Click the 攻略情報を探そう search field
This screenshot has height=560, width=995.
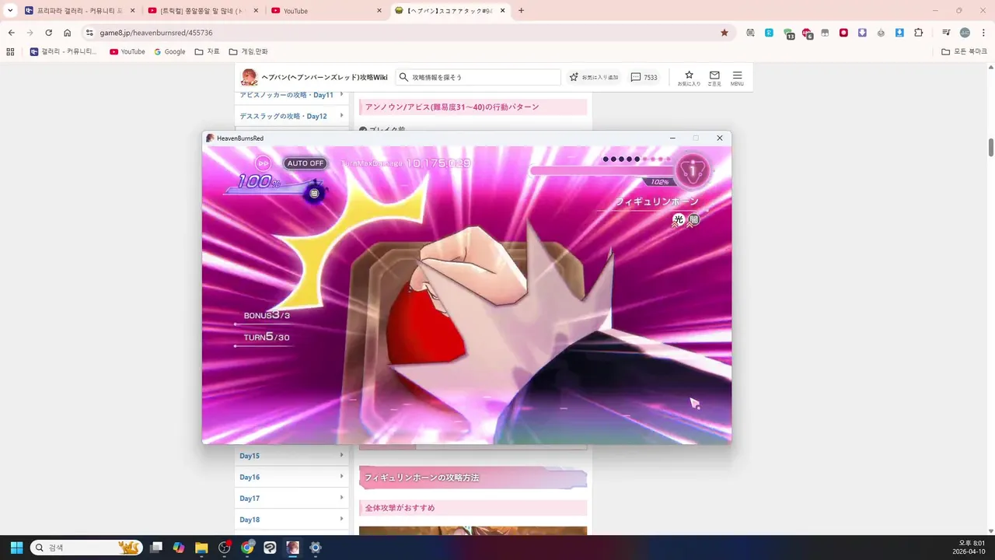click(478, 77)
